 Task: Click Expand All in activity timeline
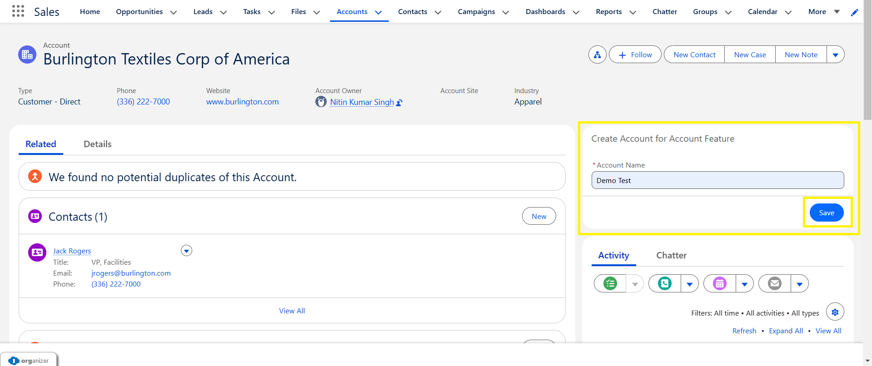(786, 331)
